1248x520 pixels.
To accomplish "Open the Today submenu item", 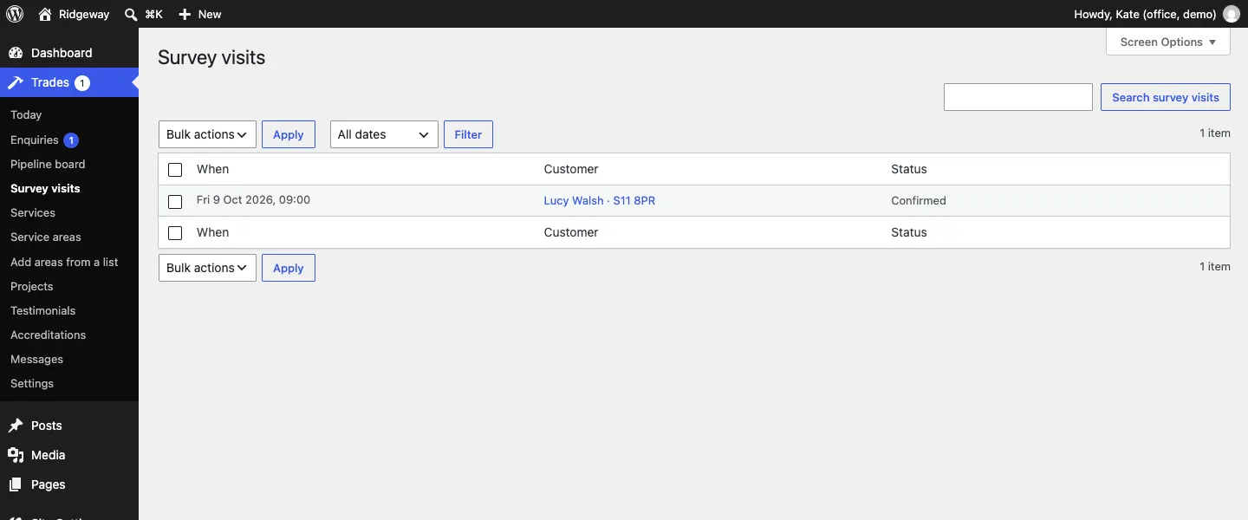I will [26, 114].
